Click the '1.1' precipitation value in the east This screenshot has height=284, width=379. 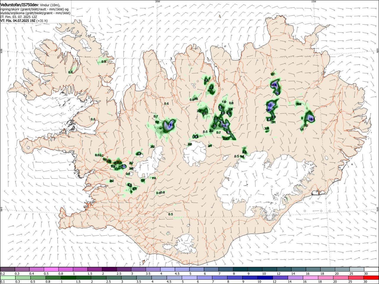click(302, 129)
